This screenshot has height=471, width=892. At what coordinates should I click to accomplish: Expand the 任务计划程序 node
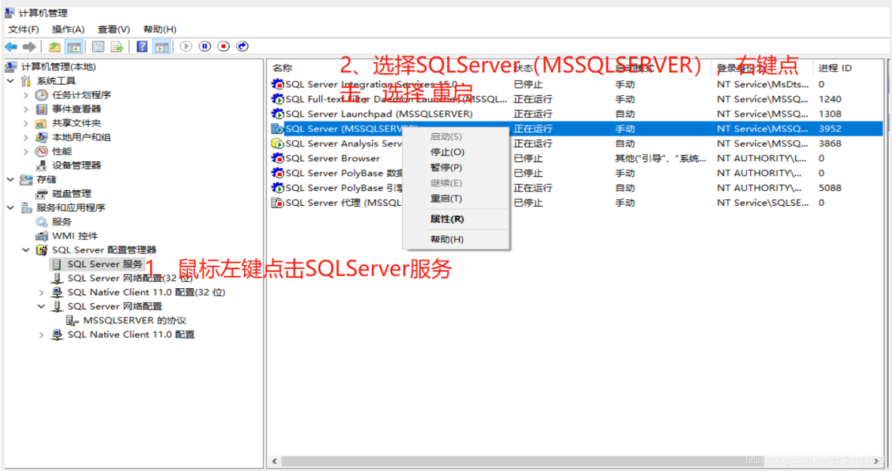click(26, 95)
